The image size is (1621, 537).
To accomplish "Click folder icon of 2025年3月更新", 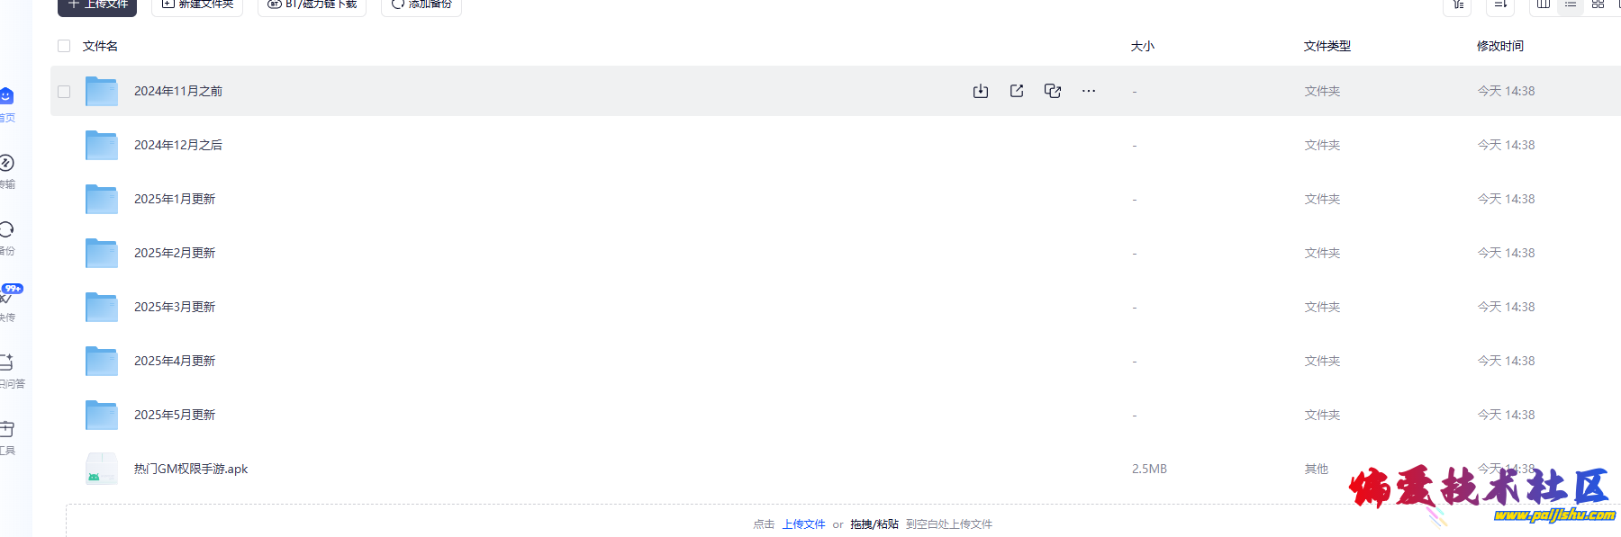I will pos(102,307).
